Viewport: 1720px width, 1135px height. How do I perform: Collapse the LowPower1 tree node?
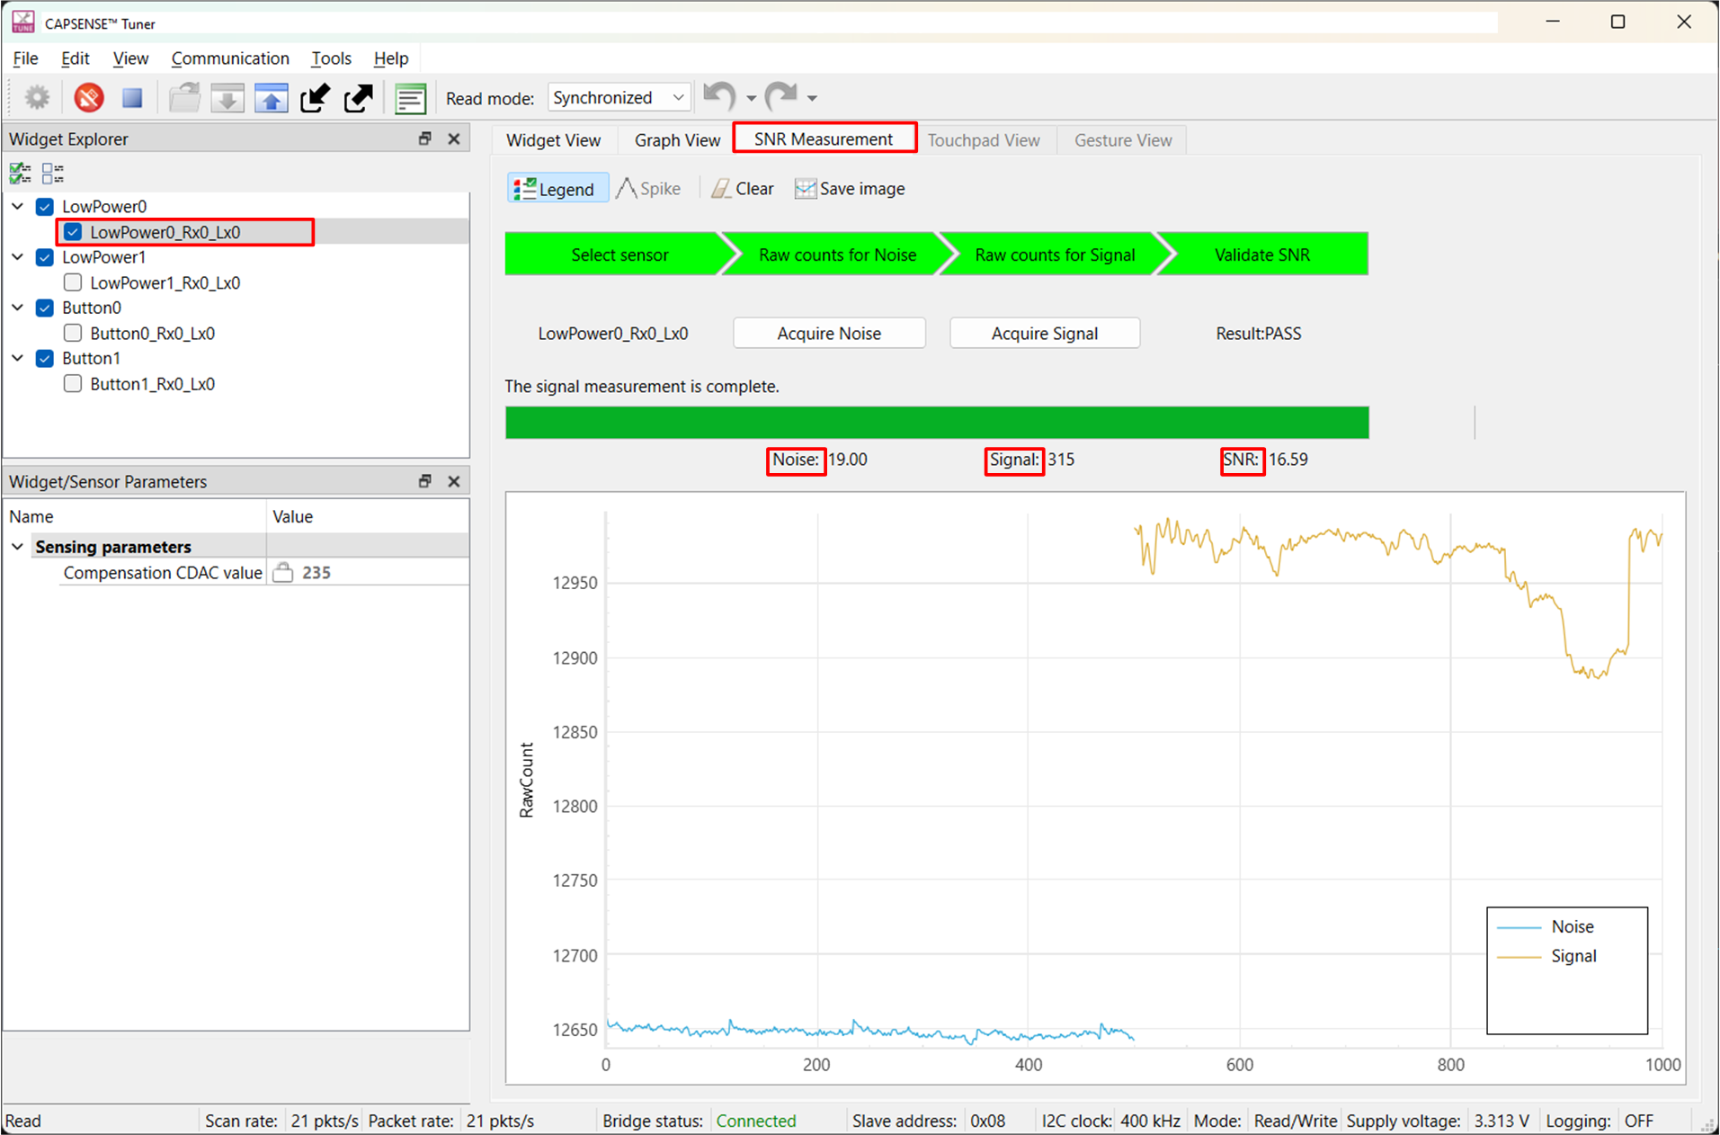click(17, 256)
